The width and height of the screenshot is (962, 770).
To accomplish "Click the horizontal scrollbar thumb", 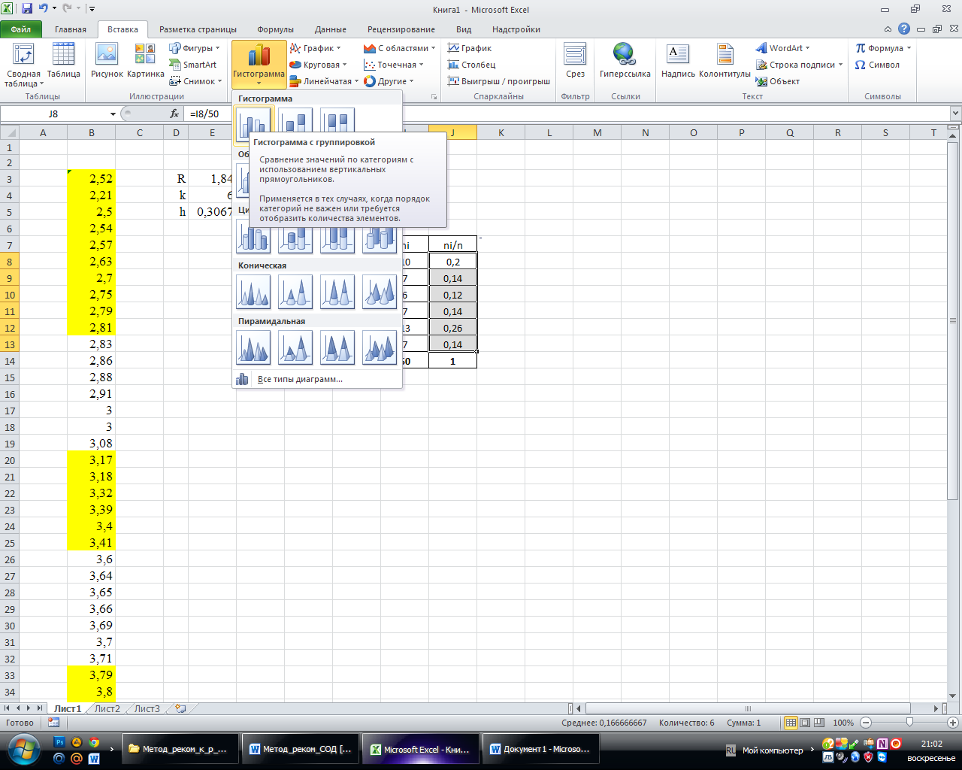I will (x=748, y=708).
